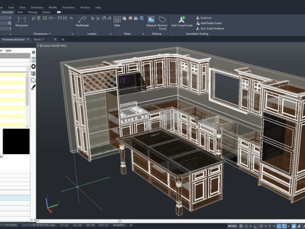305x229 pixels.
Task: Click the pen icon on palette sidebar
Action: point(33,87)
